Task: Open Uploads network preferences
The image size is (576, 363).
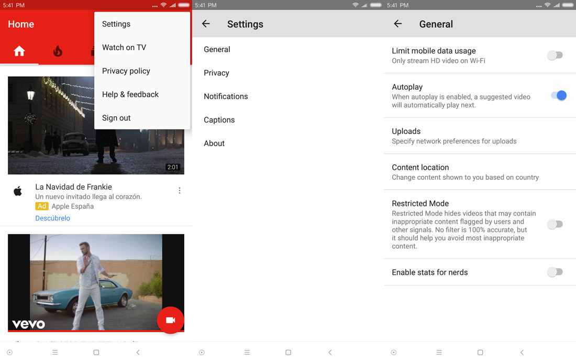Action: pos(453,136)
